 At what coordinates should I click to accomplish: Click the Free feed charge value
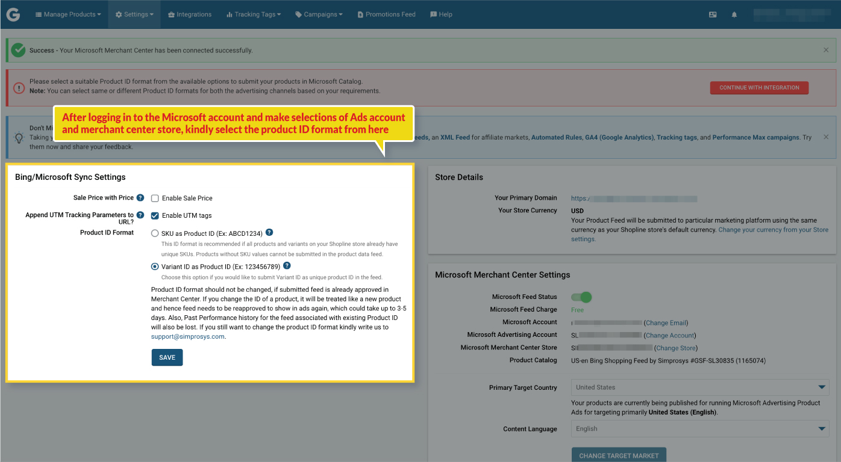click(577, 310)
